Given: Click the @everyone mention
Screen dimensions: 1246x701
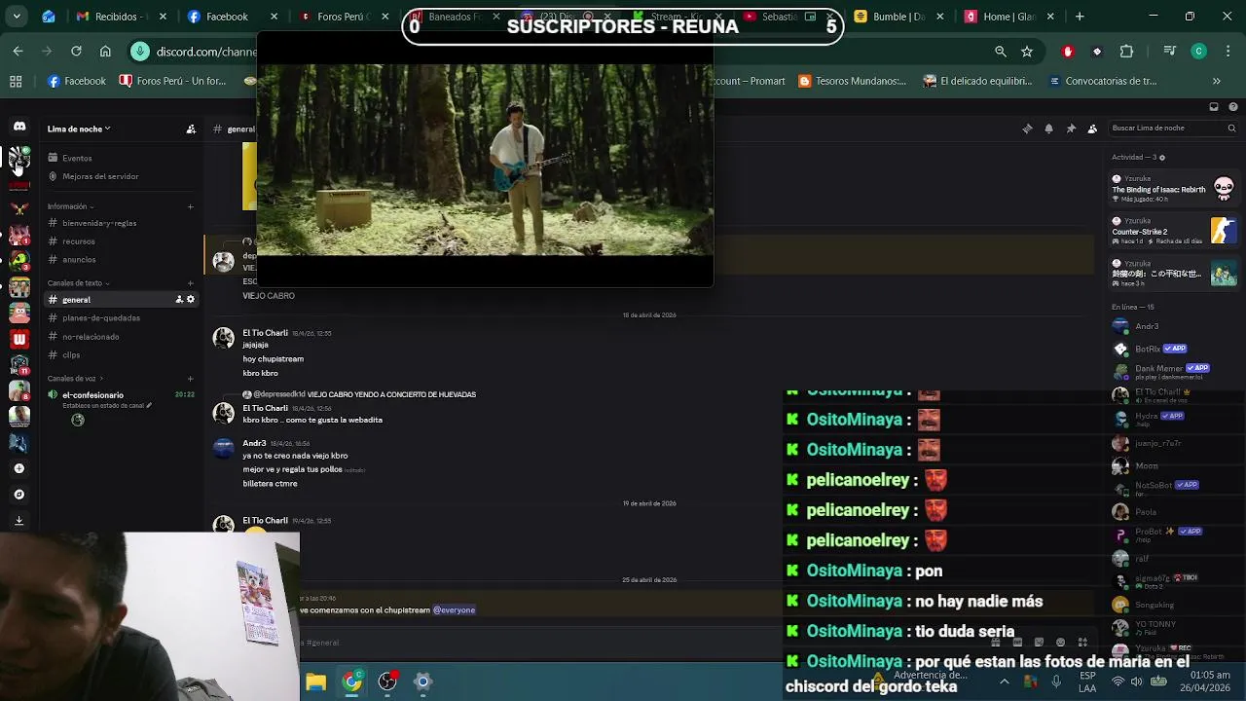Looking at the screenshot, I should tap(454, 610).
